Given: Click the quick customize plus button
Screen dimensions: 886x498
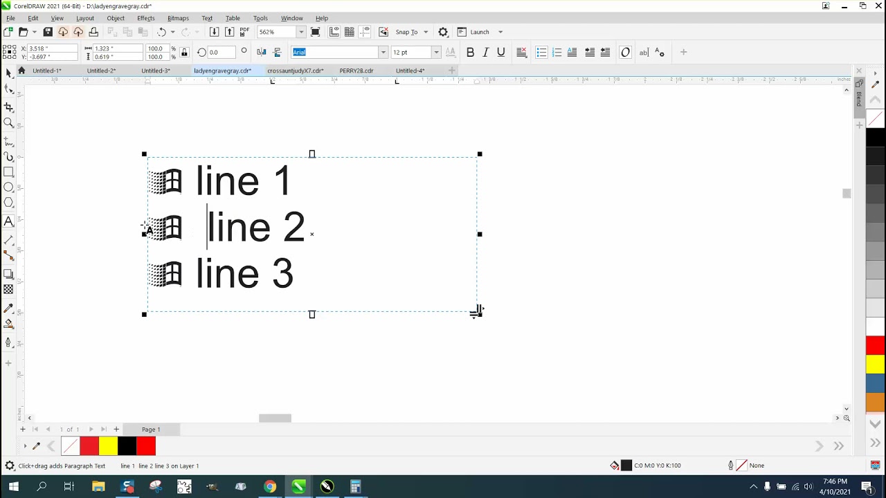Looking at the screenshot, I should coord(683,53).
